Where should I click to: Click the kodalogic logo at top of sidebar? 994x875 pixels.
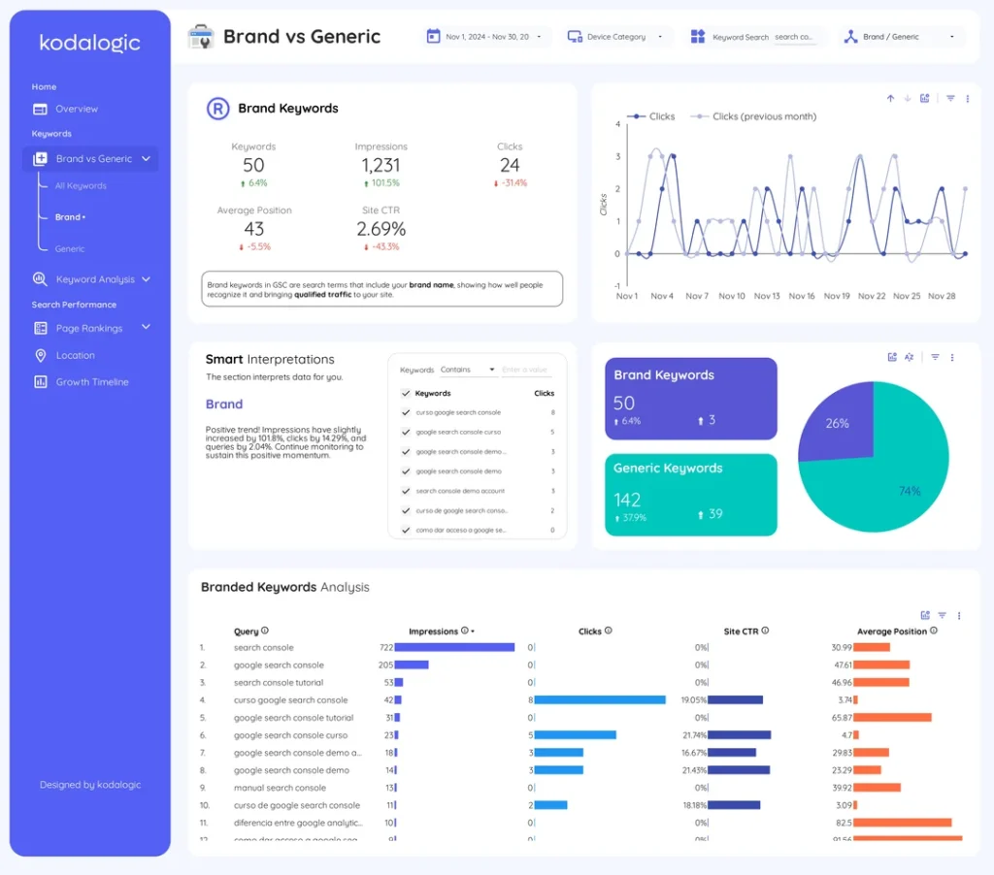[x=89, y=43]
